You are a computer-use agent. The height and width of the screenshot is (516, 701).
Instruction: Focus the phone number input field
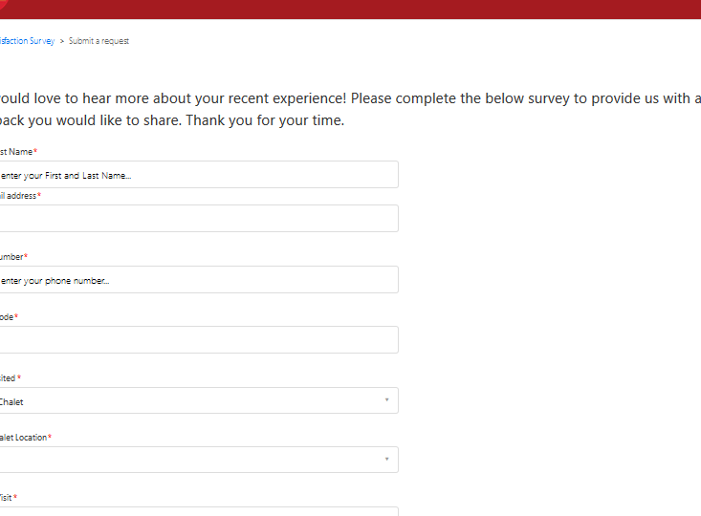coord(196,280)
